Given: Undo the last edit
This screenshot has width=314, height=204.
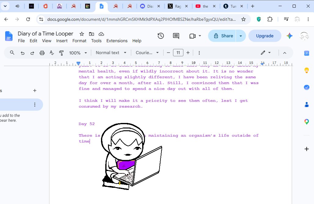Looking at the screenshot, I should pos(23,53).
